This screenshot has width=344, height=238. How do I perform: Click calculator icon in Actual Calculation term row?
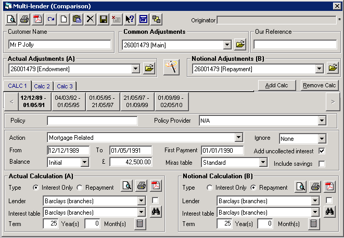coord(140,224)
